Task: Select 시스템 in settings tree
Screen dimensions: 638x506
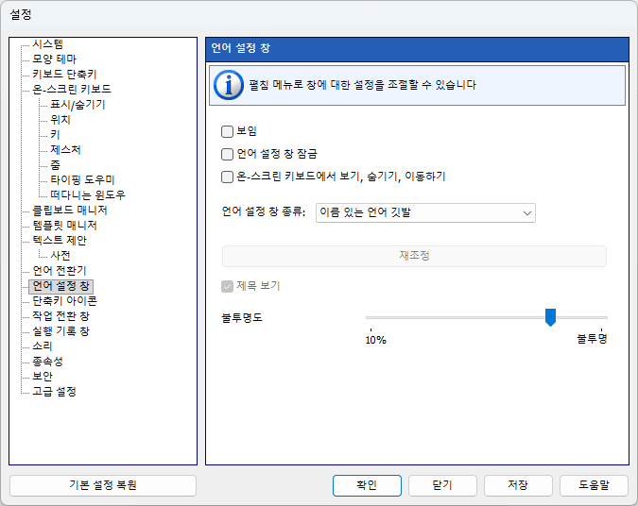Action: point(48,43)
